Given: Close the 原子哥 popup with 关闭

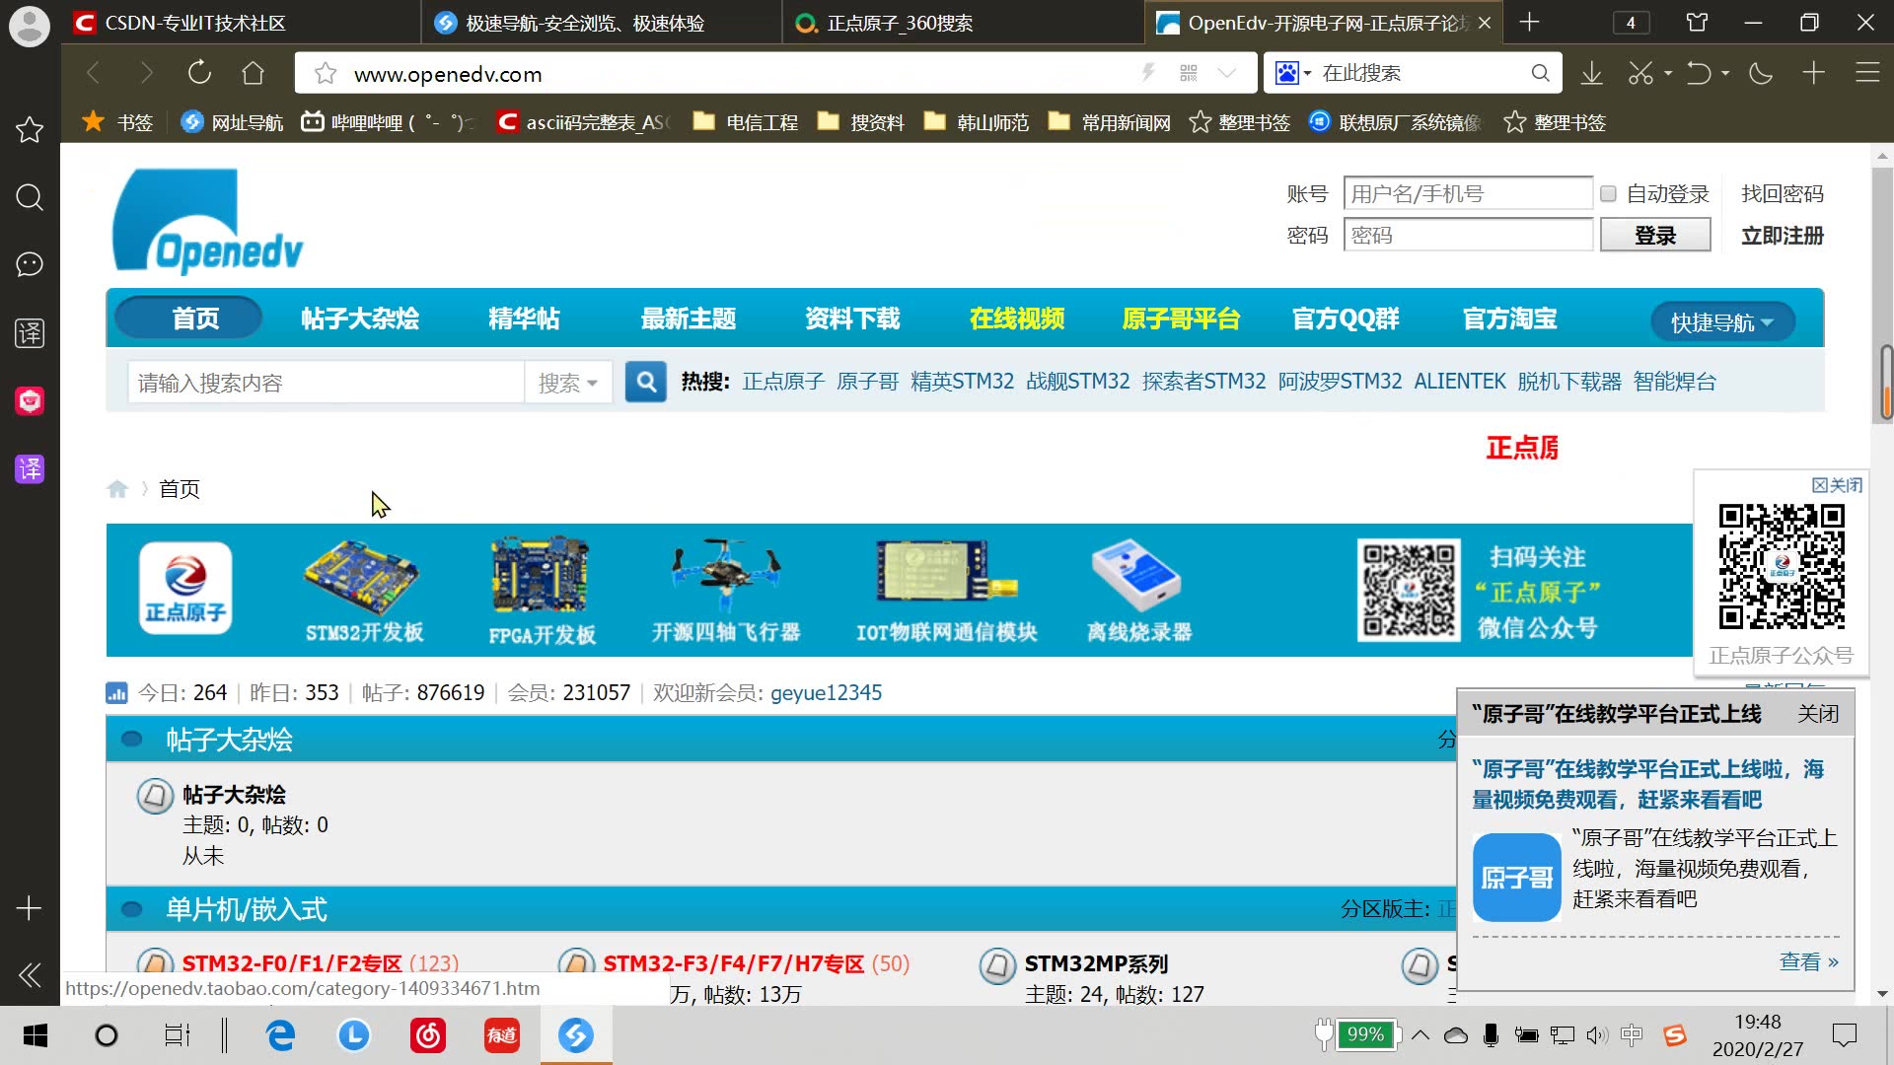Looking at the screenshot, I should pos(1817,714).
